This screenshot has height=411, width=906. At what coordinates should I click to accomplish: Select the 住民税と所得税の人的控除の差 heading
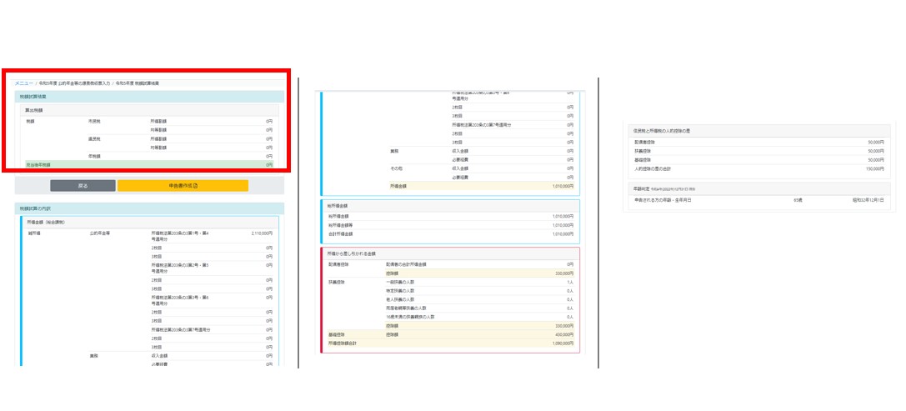[662, 131]
